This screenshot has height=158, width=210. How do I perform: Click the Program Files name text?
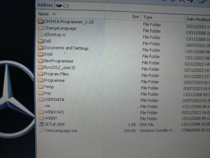point(56,74)
